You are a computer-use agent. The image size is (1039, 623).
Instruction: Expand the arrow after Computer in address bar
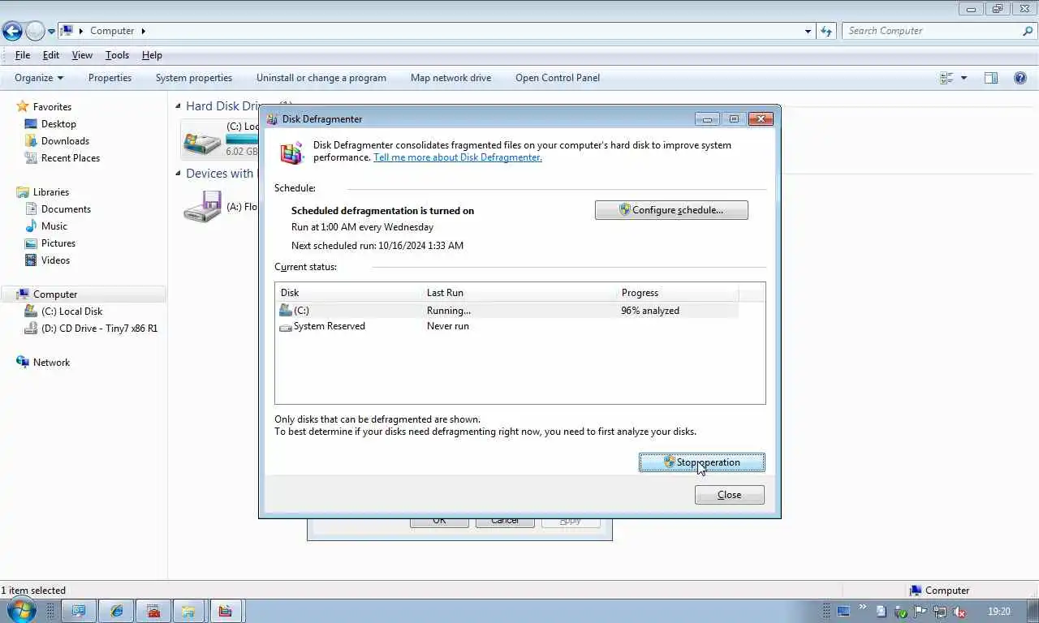tap(144, 31)
